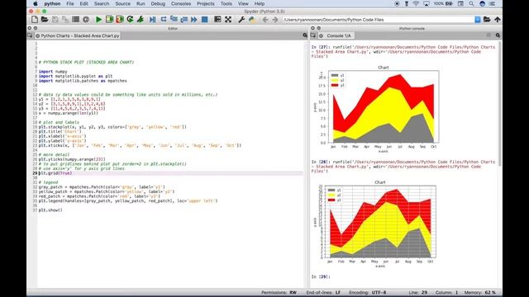Open the Source menu

pyautogui.click(x=123, y=3)
